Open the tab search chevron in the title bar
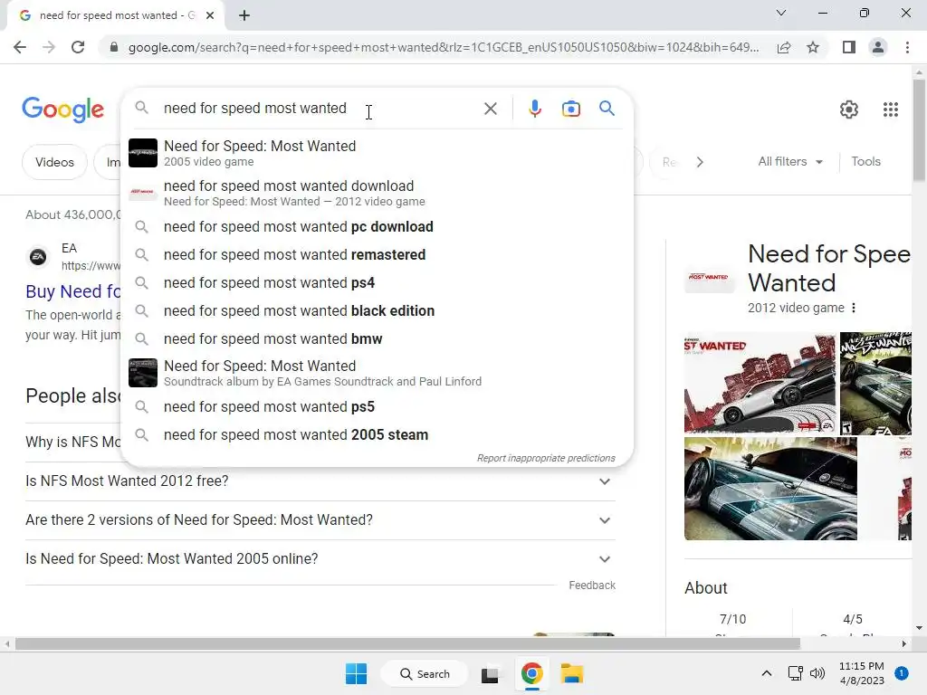 pyautogui.click(x=781, y=13)
